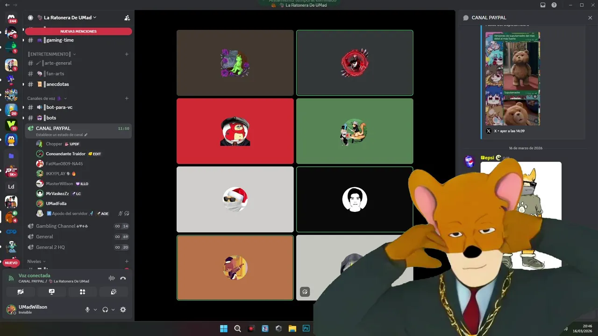Join the General voice channel
This screenshot has height=336, width=598.
click(78, 237)
